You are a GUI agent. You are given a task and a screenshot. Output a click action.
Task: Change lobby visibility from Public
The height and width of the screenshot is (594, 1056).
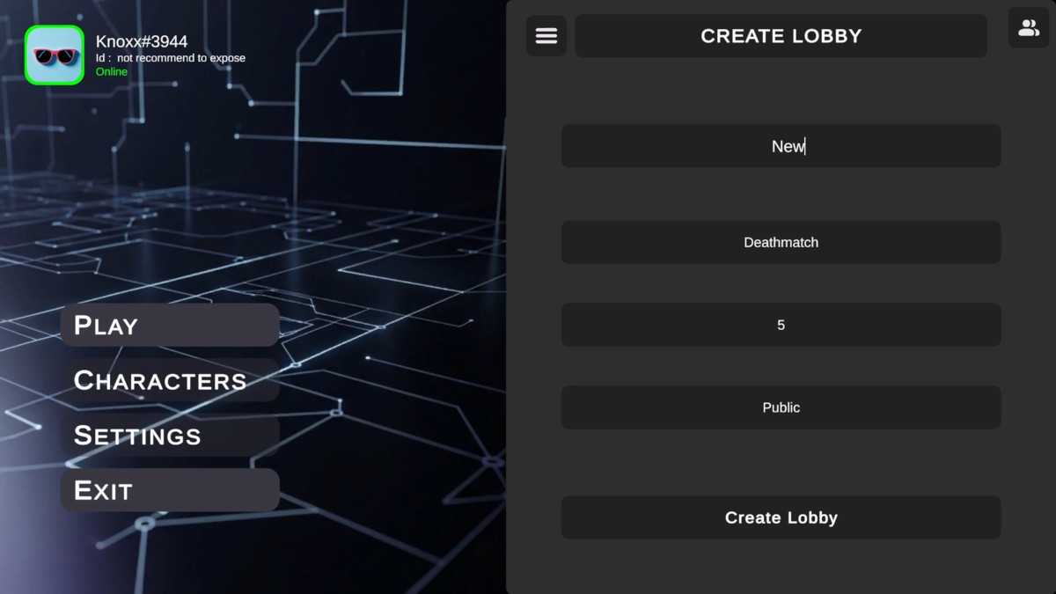[781, 407]
